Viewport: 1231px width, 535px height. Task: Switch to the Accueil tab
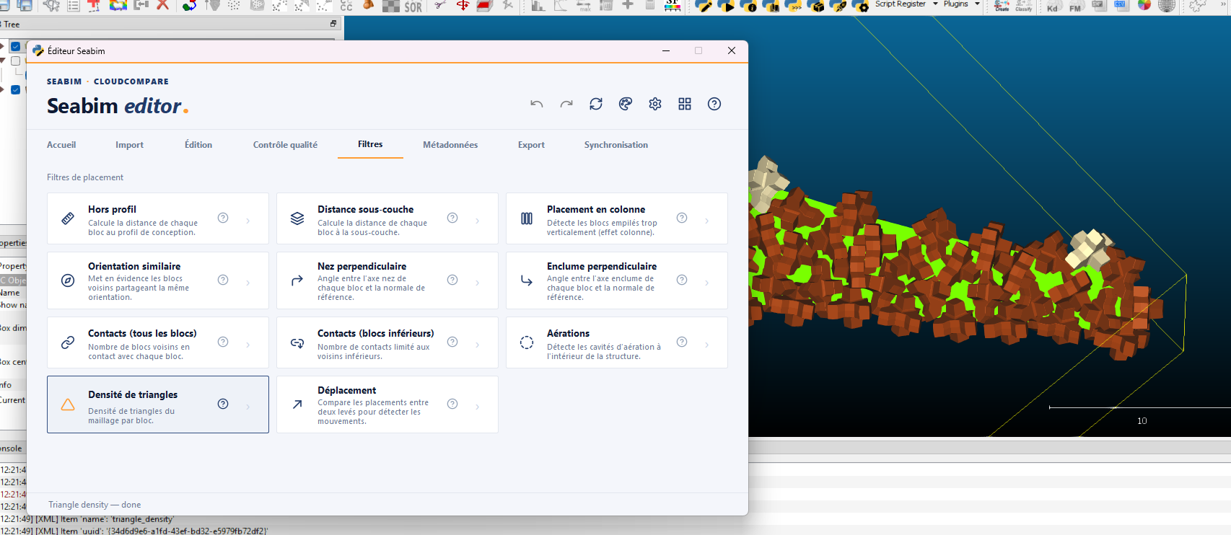pos(61,145)
